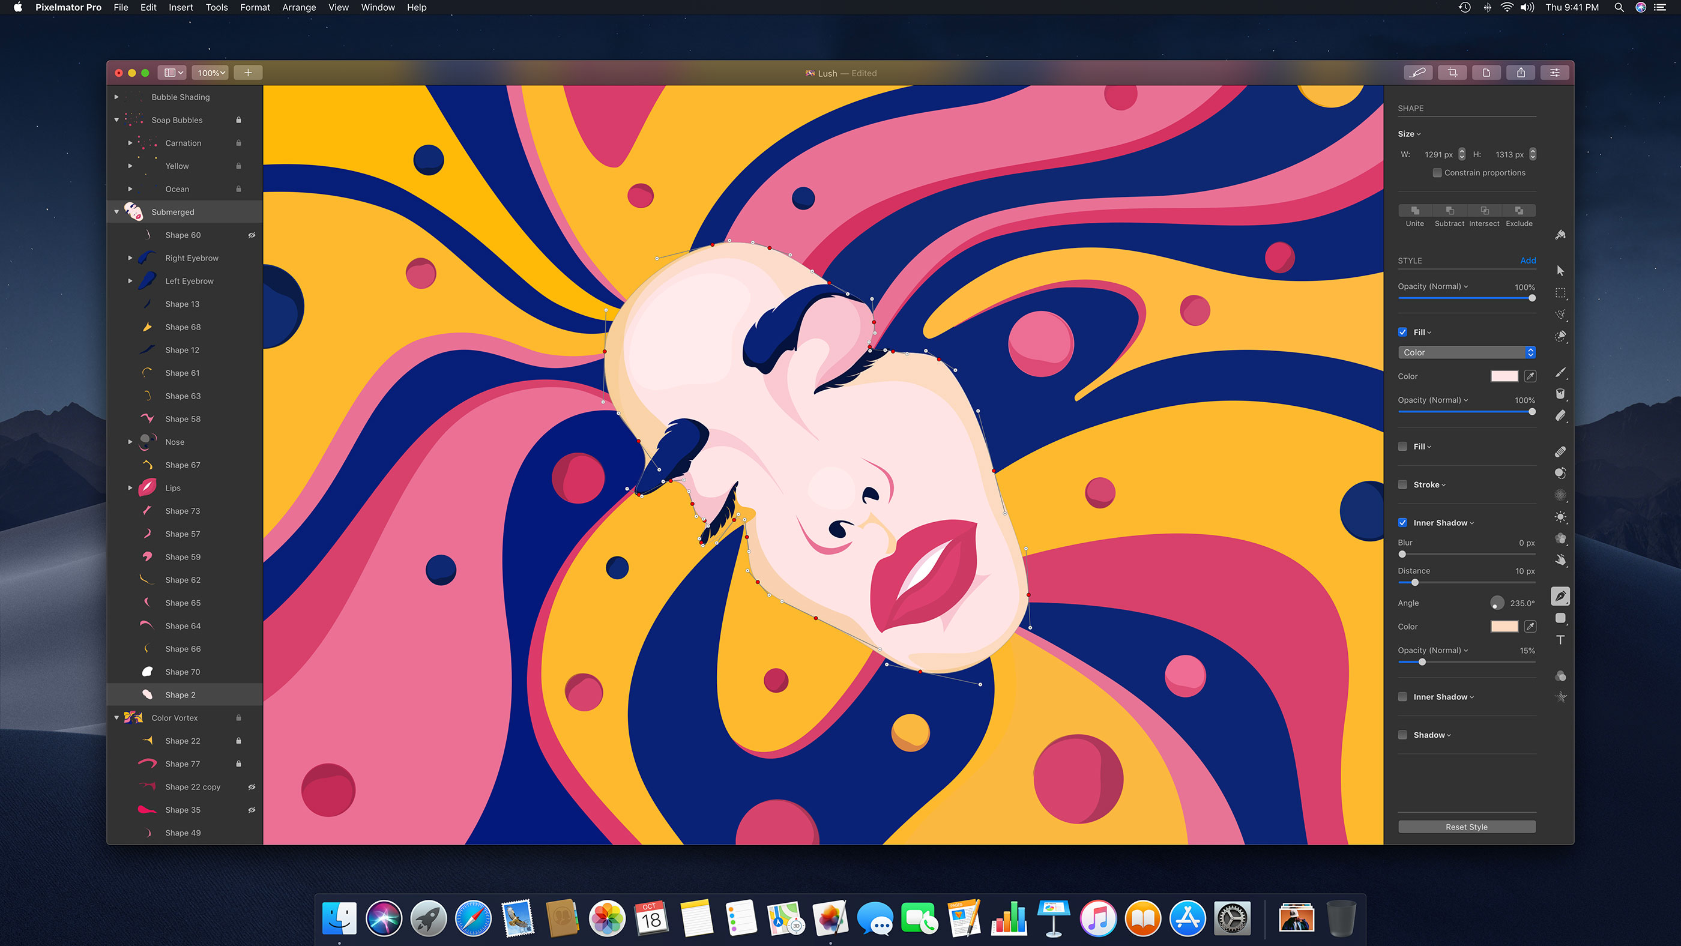Open the Fill type dropdown menu

pyautogui.click(x=1467, y=352)
